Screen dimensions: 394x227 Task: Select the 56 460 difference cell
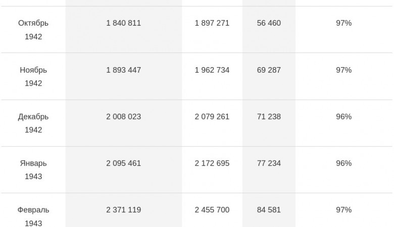[269, 23]
